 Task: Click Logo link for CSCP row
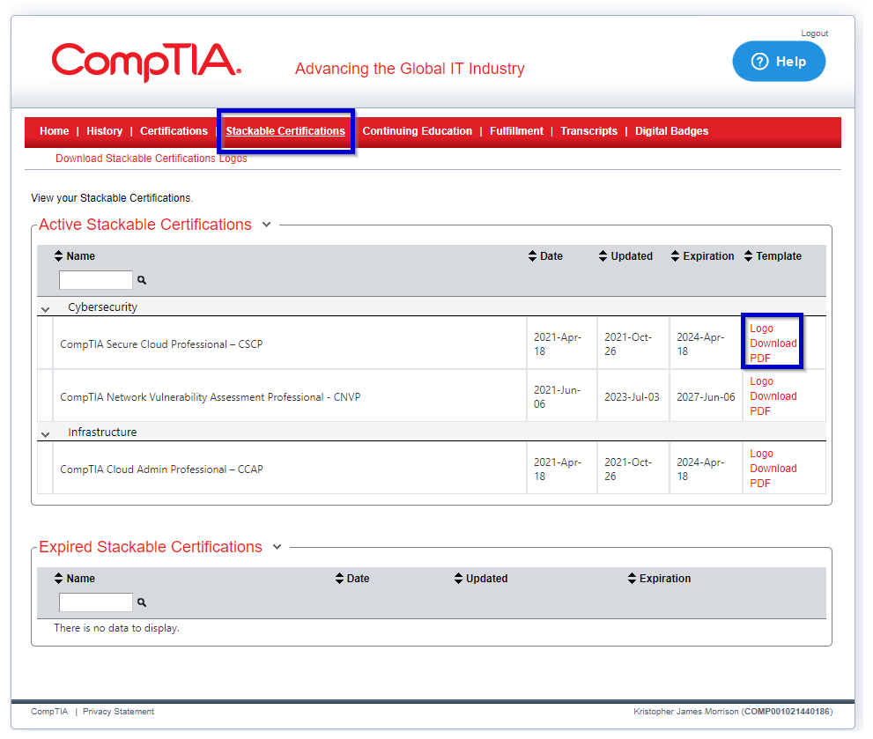point(761,329)
